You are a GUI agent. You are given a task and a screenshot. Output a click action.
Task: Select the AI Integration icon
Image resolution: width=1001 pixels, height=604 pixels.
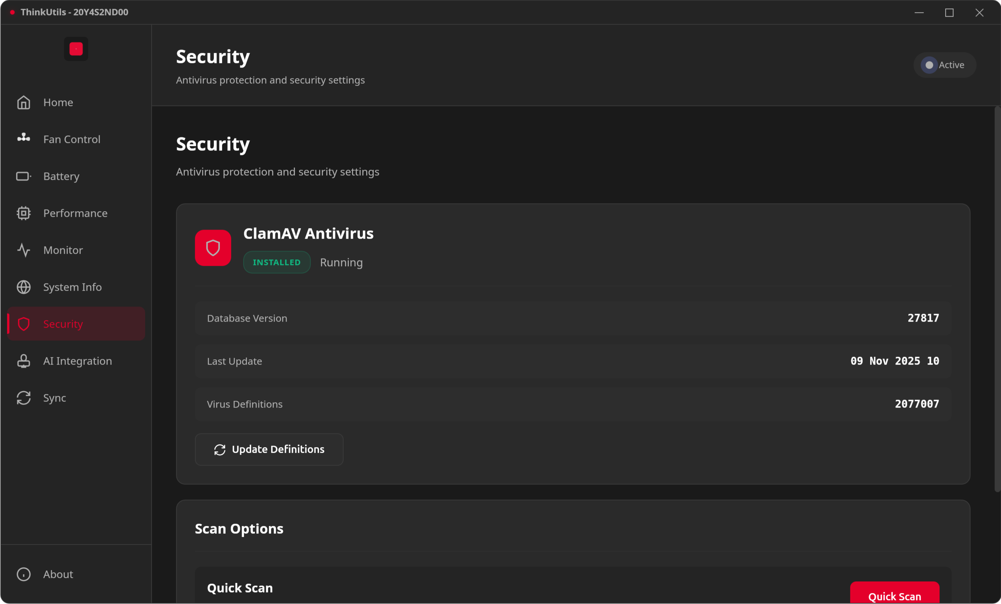click(23, 361)
